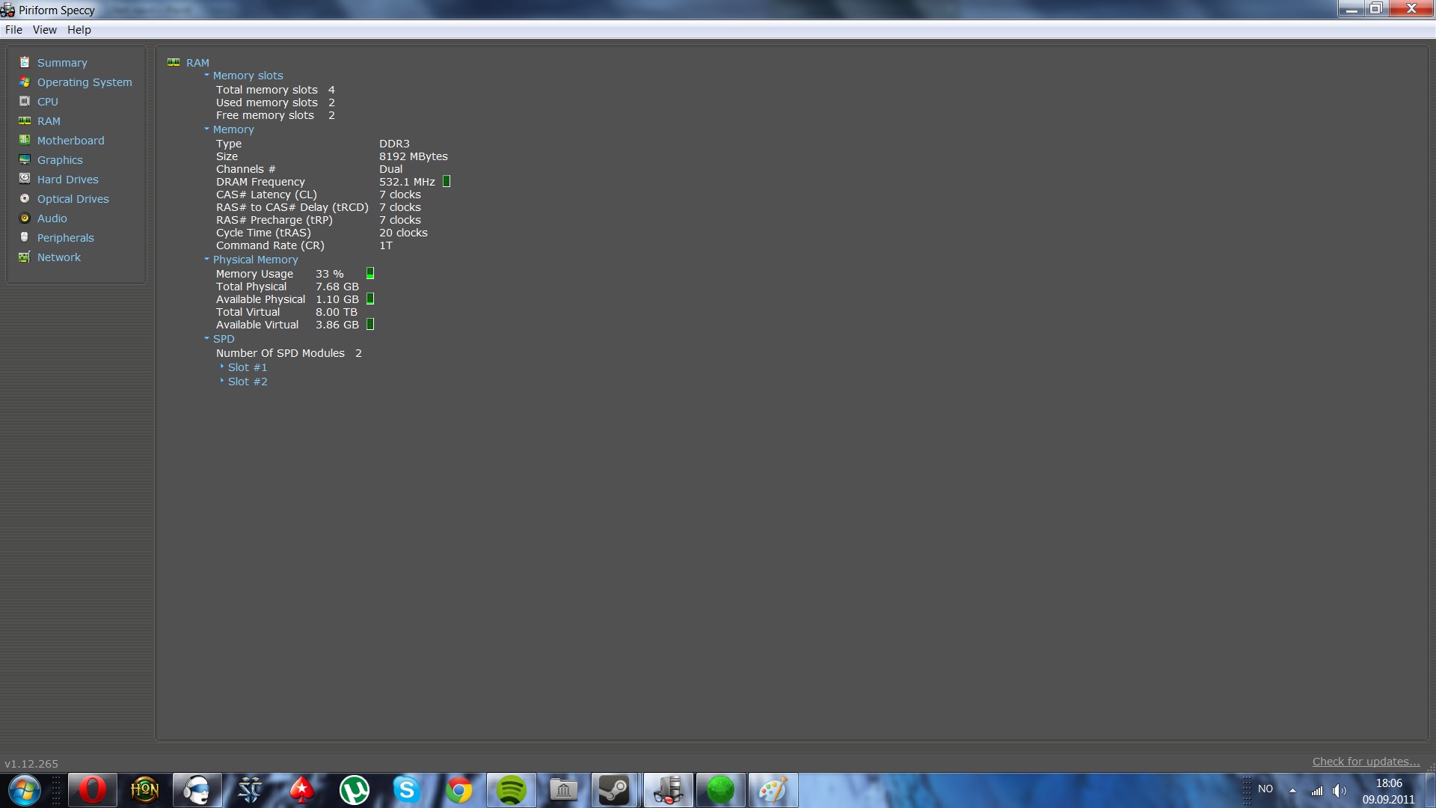The height and width of the screenshot is (808, 1436).
Task: Collapse the Memory slots section
Action: coord(206,75)
